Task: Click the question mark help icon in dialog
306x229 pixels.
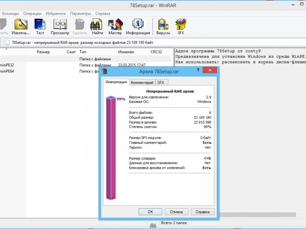Action: (198, 70)
